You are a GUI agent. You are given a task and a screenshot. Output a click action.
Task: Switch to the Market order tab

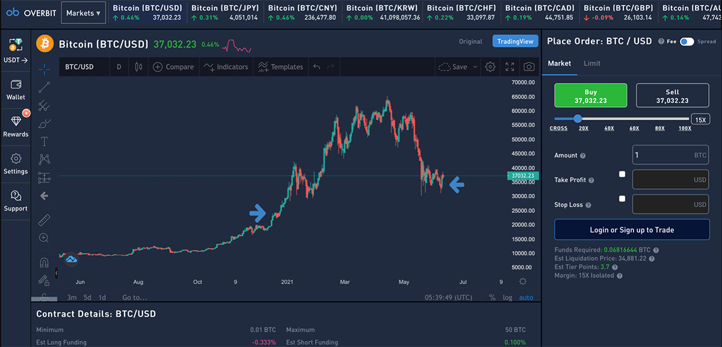pos(560,63)
